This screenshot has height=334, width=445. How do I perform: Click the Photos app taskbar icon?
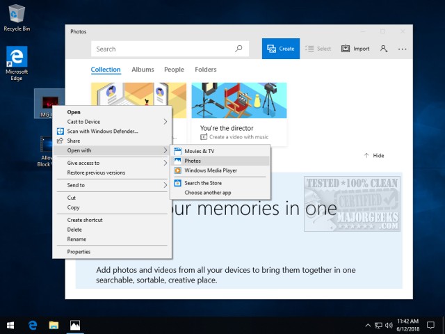coord(75,325)
